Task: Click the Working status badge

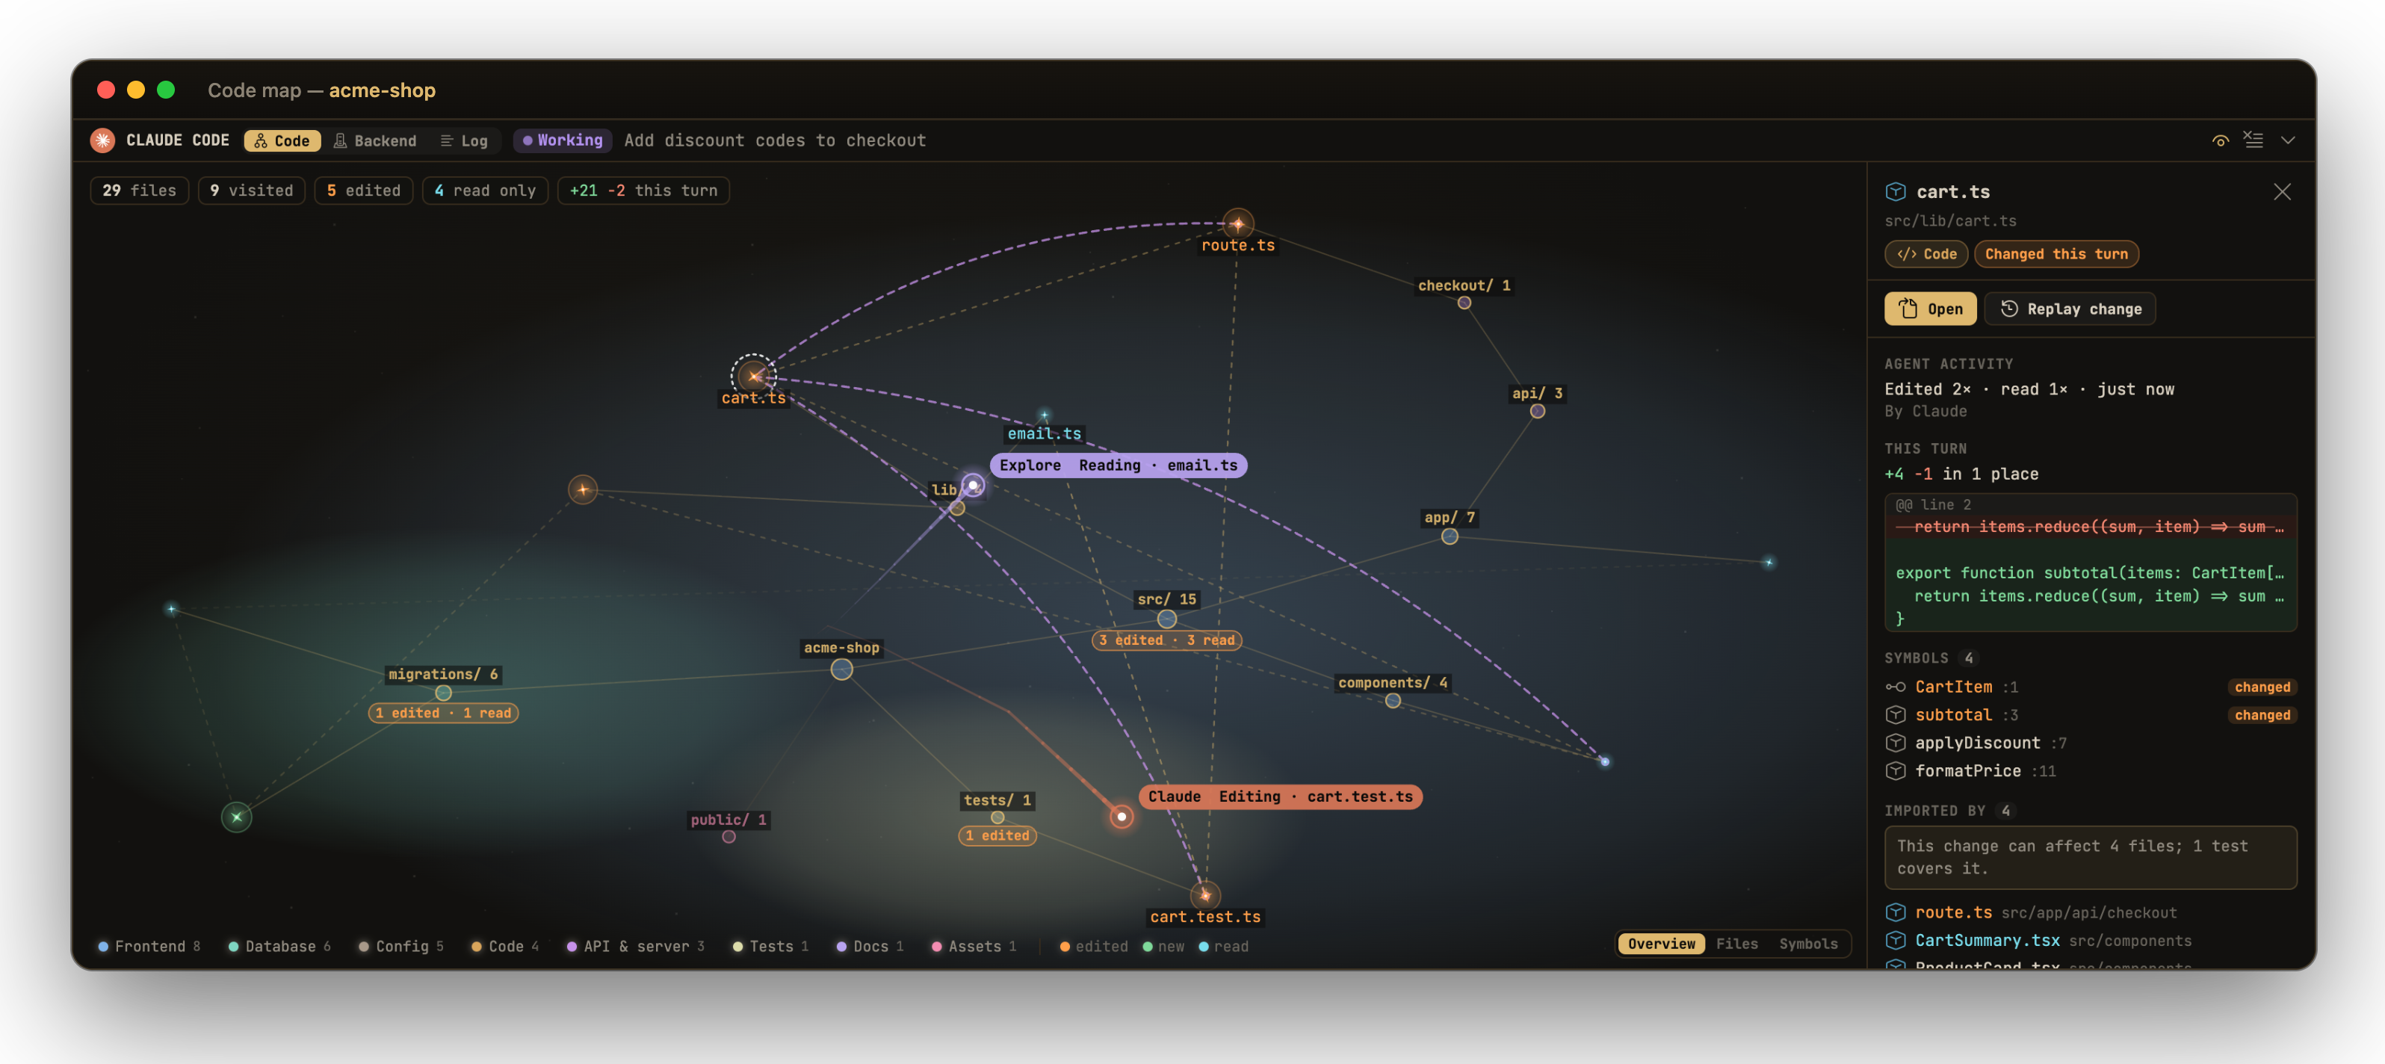Action: [562, 140]
